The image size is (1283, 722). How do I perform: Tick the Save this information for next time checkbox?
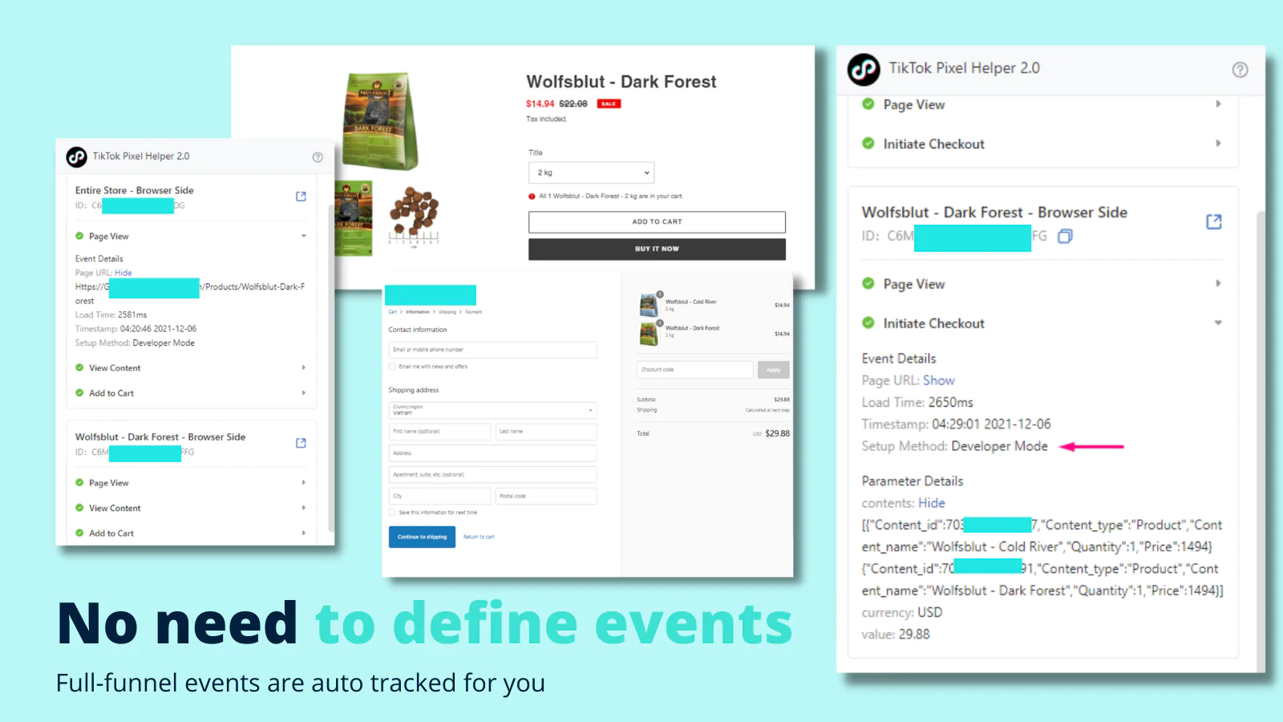coord(392,513)
